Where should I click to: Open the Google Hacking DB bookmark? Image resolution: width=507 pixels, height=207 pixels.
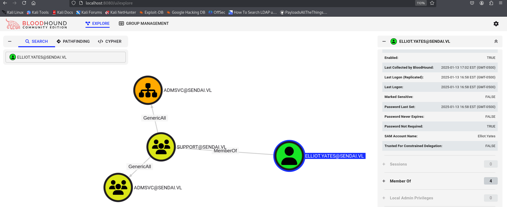click(186, 12)
